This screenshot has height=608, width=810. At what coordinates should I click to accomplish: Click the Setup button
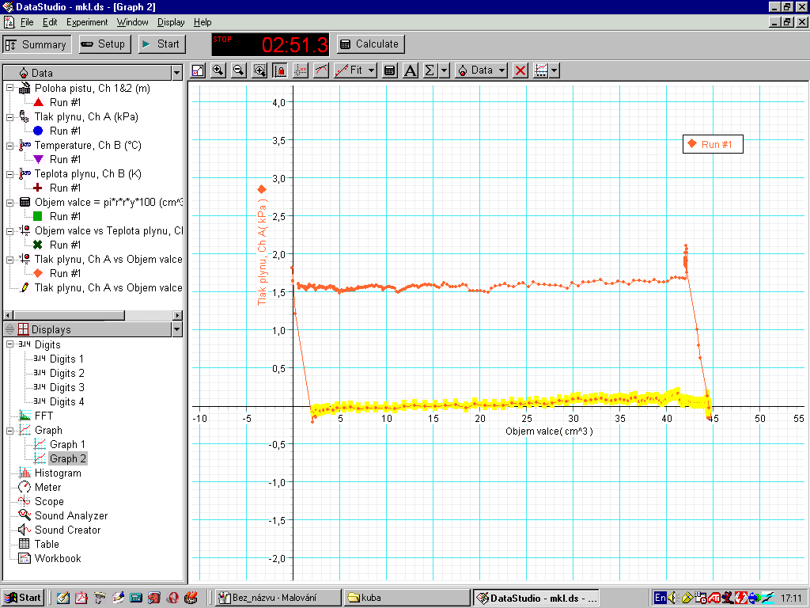[103, 44]
